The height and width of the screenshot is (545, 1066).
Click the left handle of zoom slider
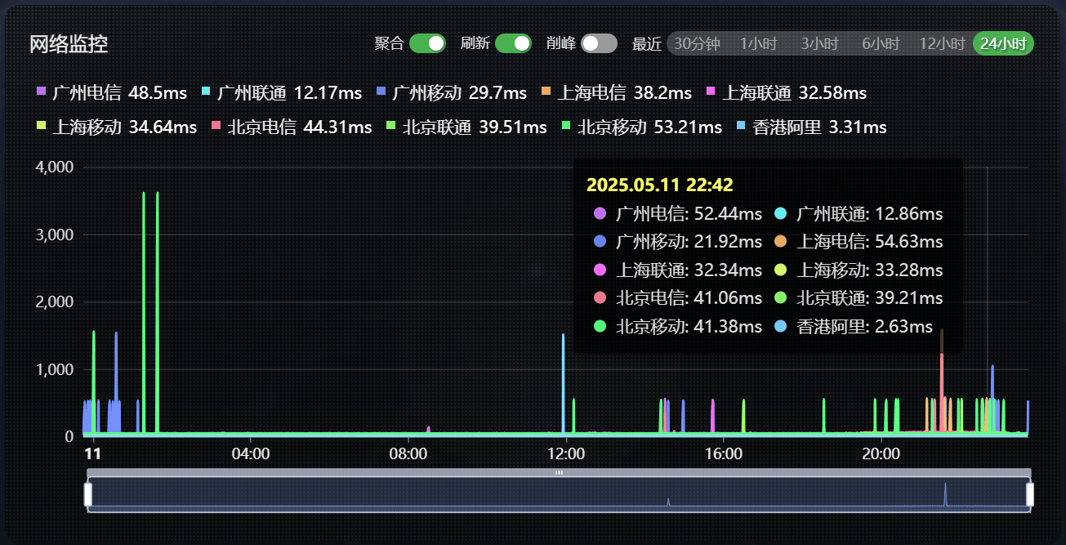tap(88, 494)
